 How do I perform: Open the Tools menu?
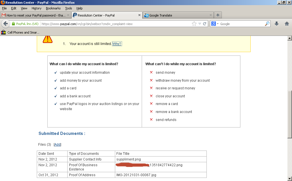click(x=68, y=8)
